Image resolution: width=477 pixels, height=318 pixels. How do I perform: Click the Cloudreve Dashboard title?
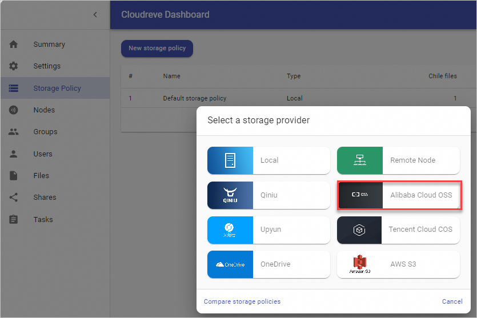(165, 15)
